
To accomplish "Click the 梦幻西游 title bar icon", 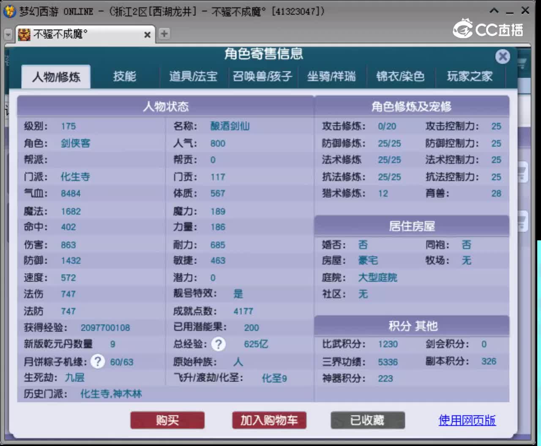I will click(9, 11).
